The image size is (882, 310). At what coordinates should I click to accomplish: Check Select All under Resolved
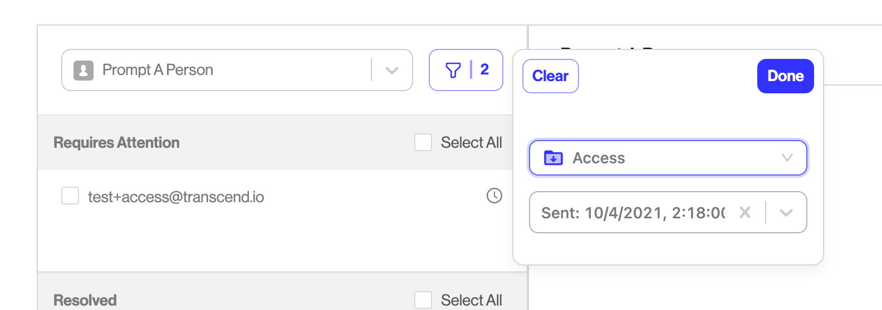[423, 300]
